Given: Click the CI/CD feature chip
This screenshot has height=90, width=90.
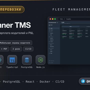Looking at the screenshot, I should click(x=28, y=49).
